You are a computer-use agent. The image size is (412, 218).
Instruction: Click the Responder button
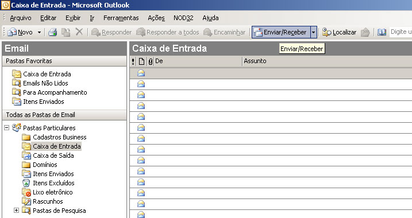click(111, 32)
